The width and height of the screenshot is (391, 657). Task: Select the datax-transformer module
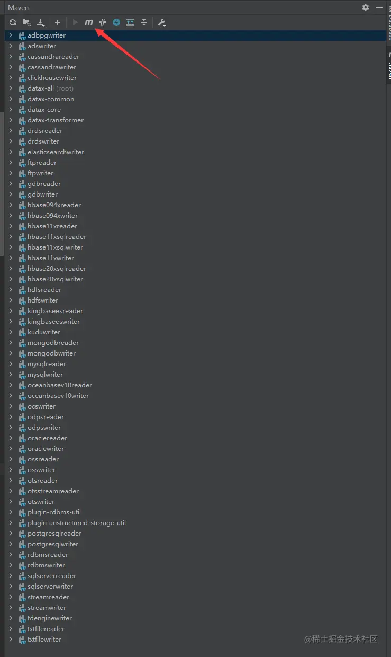tap(56, 120)
